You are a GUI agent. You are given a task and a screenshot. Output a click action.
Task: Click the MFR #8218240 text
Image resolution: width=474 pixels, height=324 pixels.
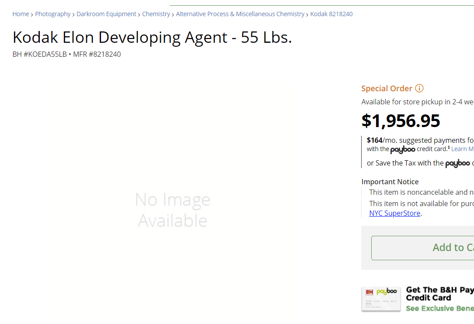point(97,54)
